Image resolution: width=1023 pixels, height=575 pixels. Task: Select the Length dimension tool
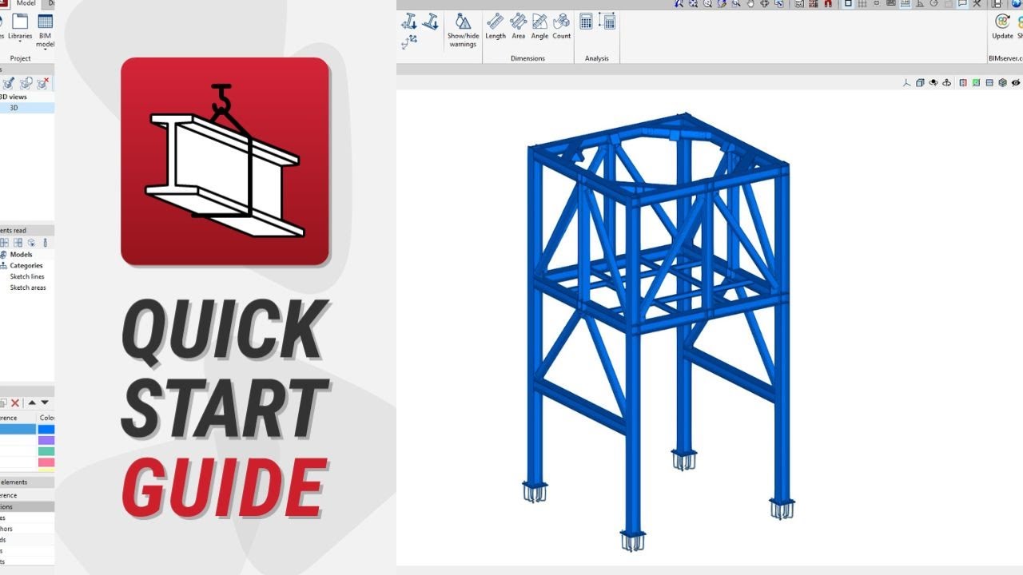tap(496, 26)
